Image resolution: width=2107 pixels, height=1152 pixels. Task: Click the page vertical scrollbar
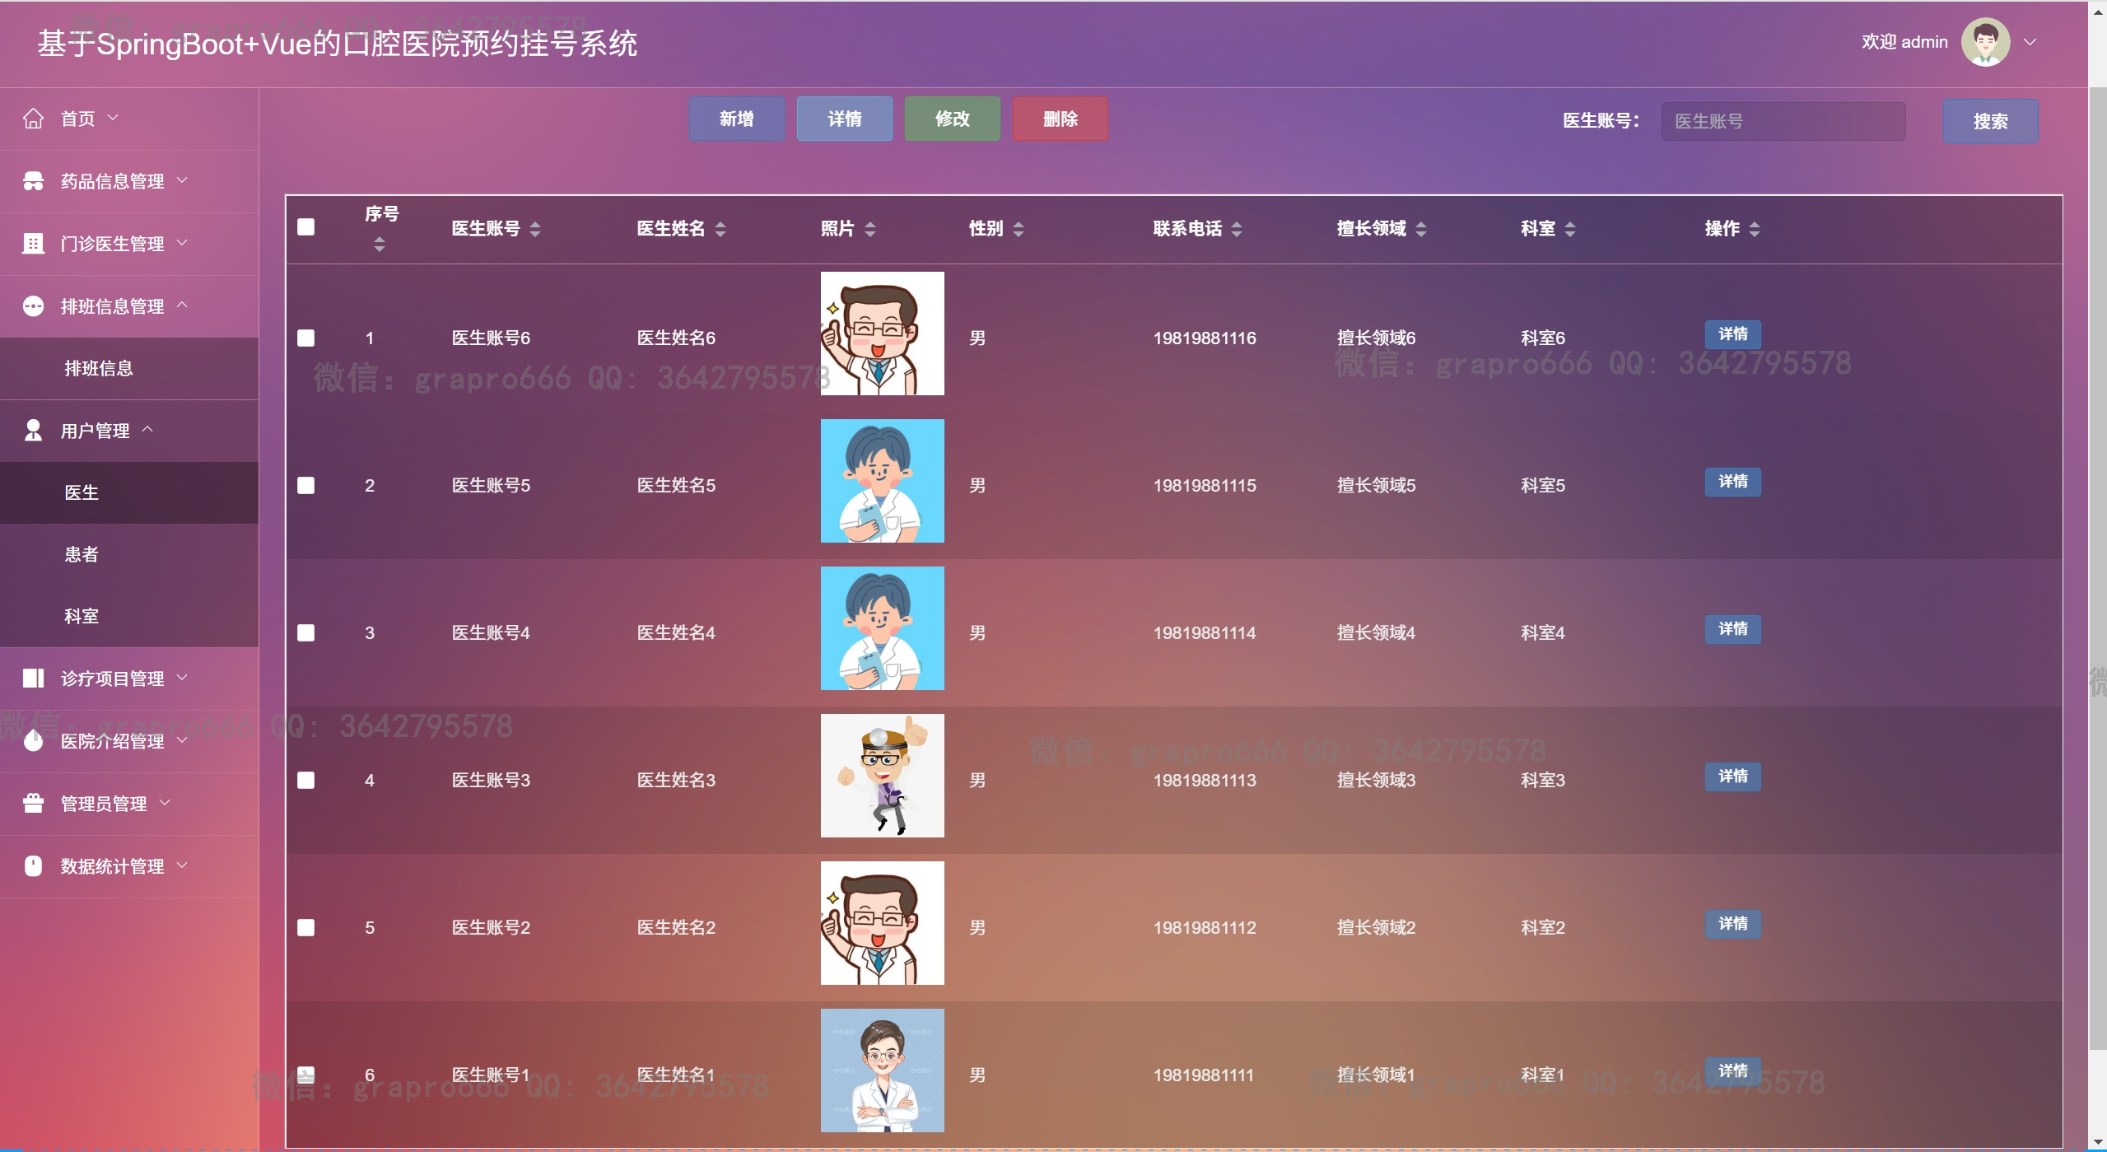click(2097, 568)
